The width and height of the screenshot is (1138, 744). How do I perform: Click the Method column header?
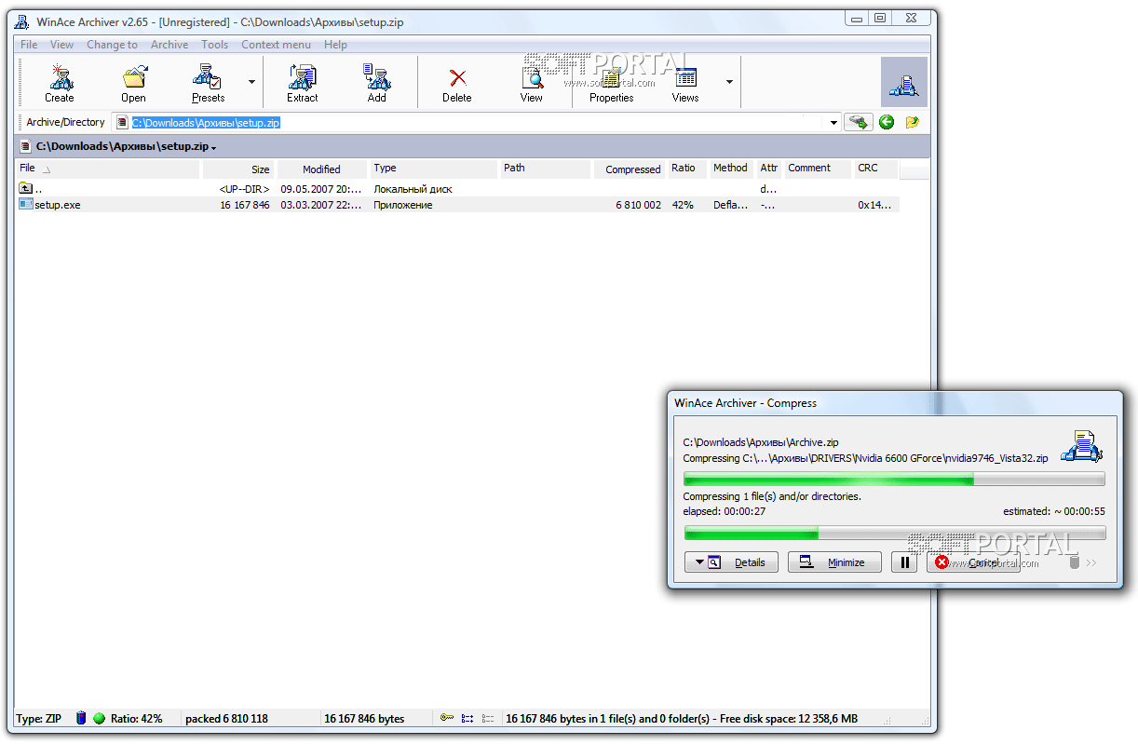click(732, 169)
